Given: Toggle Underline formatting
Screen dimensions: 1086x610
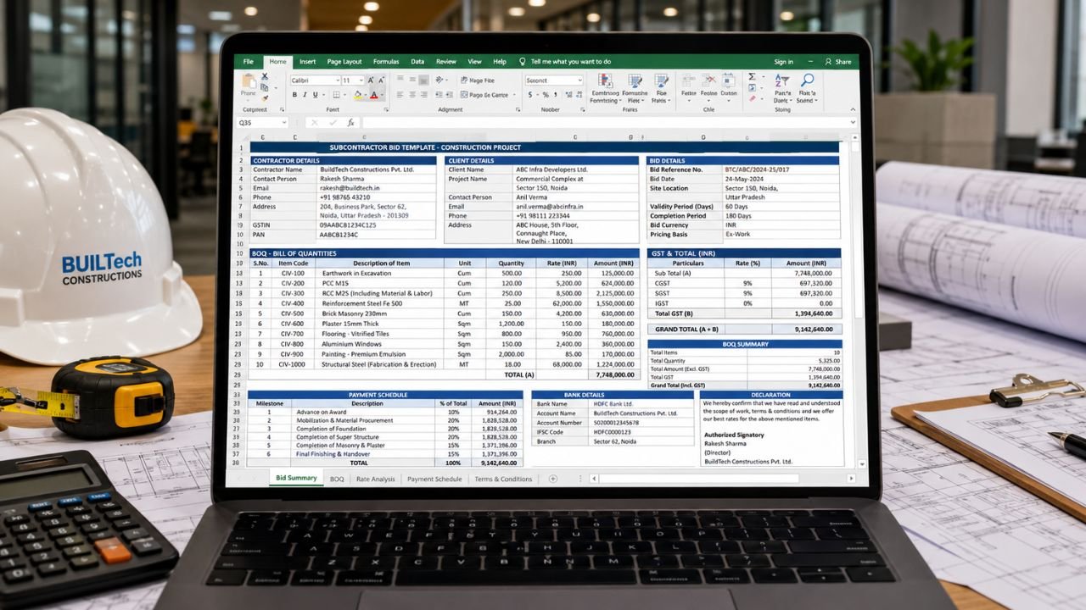Looking at the screenshot, I should pos(316,95).
